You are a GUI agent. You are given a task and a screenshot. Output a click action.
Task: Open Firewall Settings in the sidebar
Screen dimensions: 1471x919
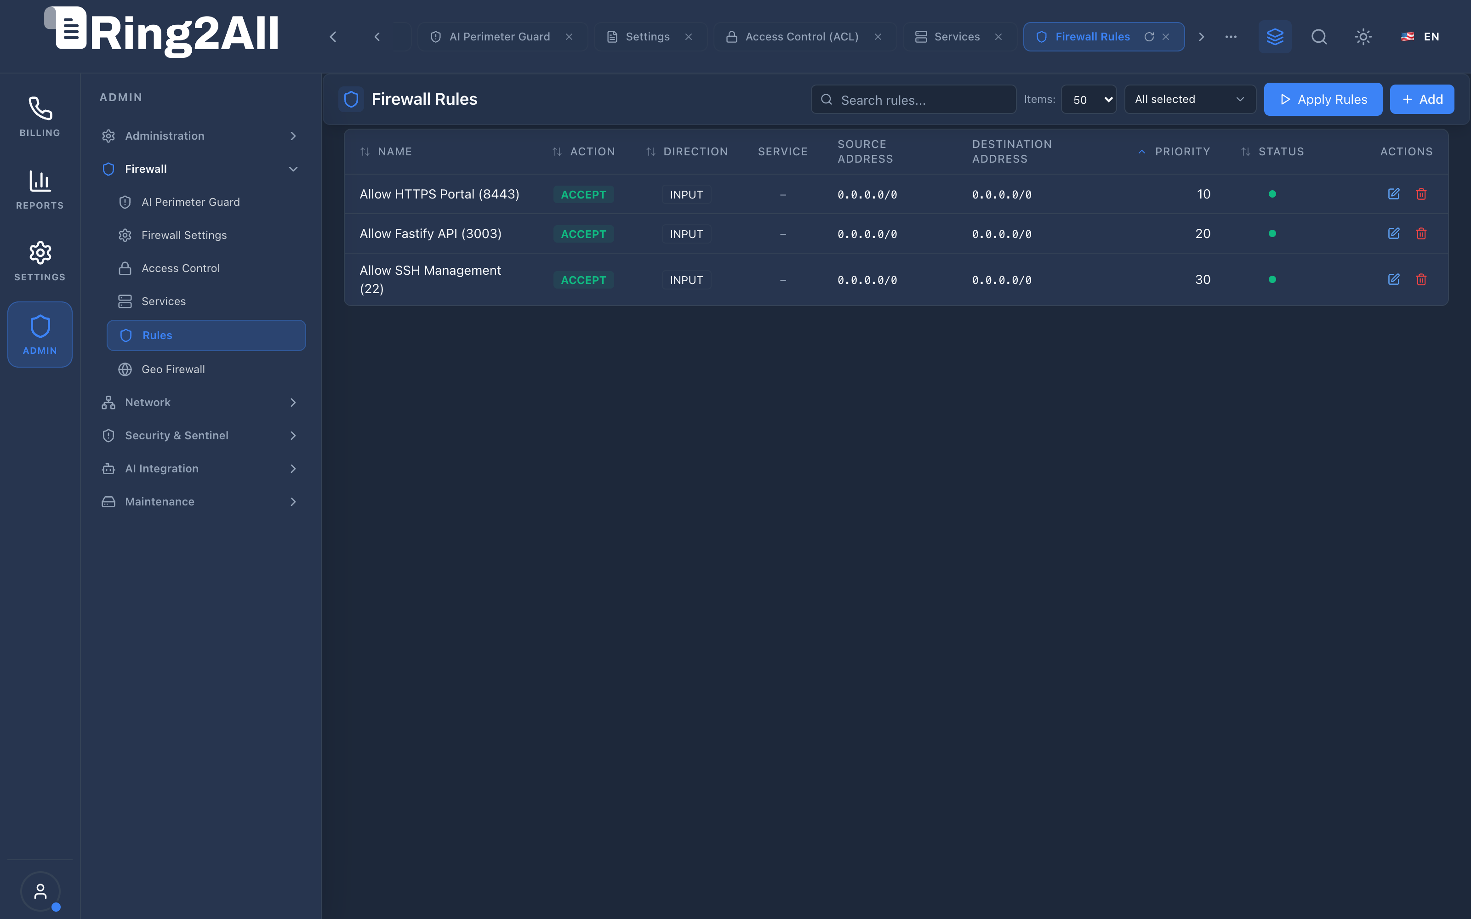click(x=207, y=235)
